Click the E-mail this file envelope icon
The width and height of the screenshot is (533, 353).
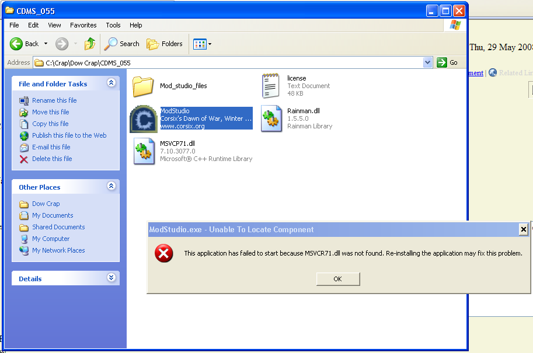(24, 148)
